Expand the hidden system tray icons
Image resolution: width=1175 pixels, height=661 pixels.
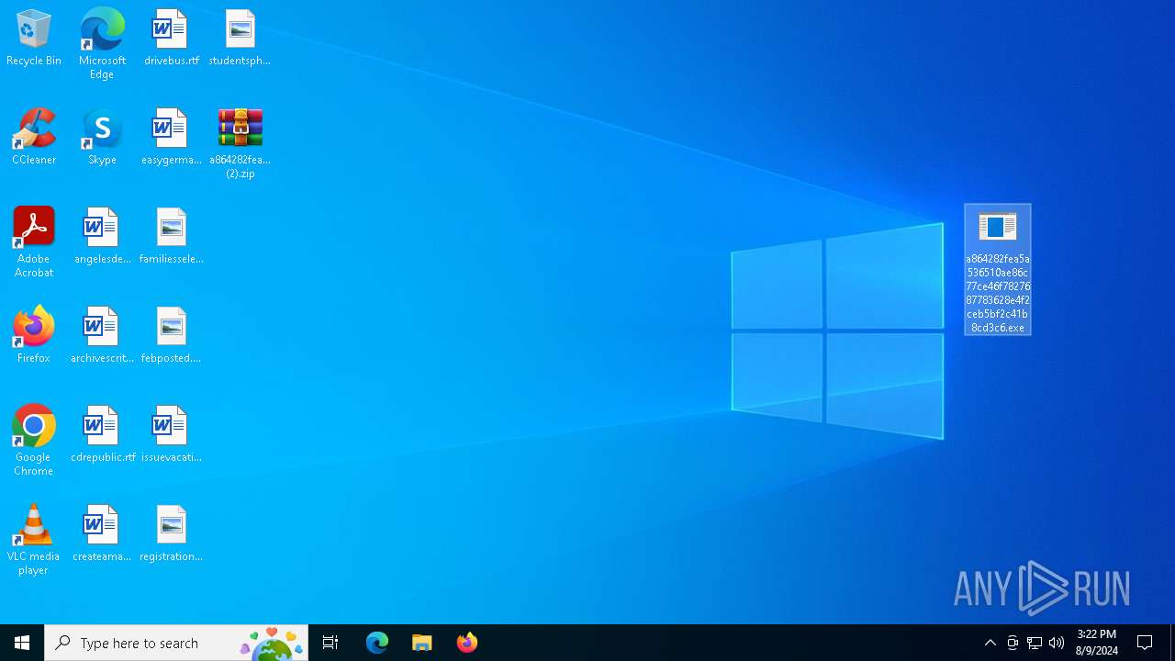[x=990, y=643]
